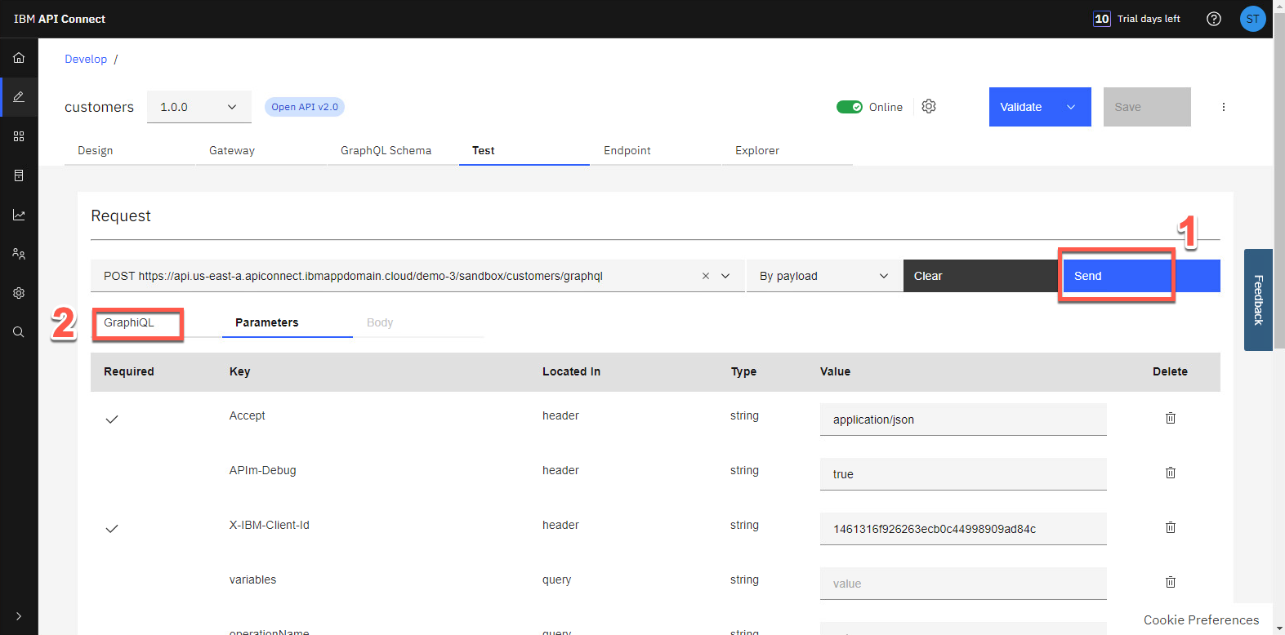The width and height of the screenshot is (1285, 635).
Task: Follow the Develop breadcrumb link
Action: (86, 59)
